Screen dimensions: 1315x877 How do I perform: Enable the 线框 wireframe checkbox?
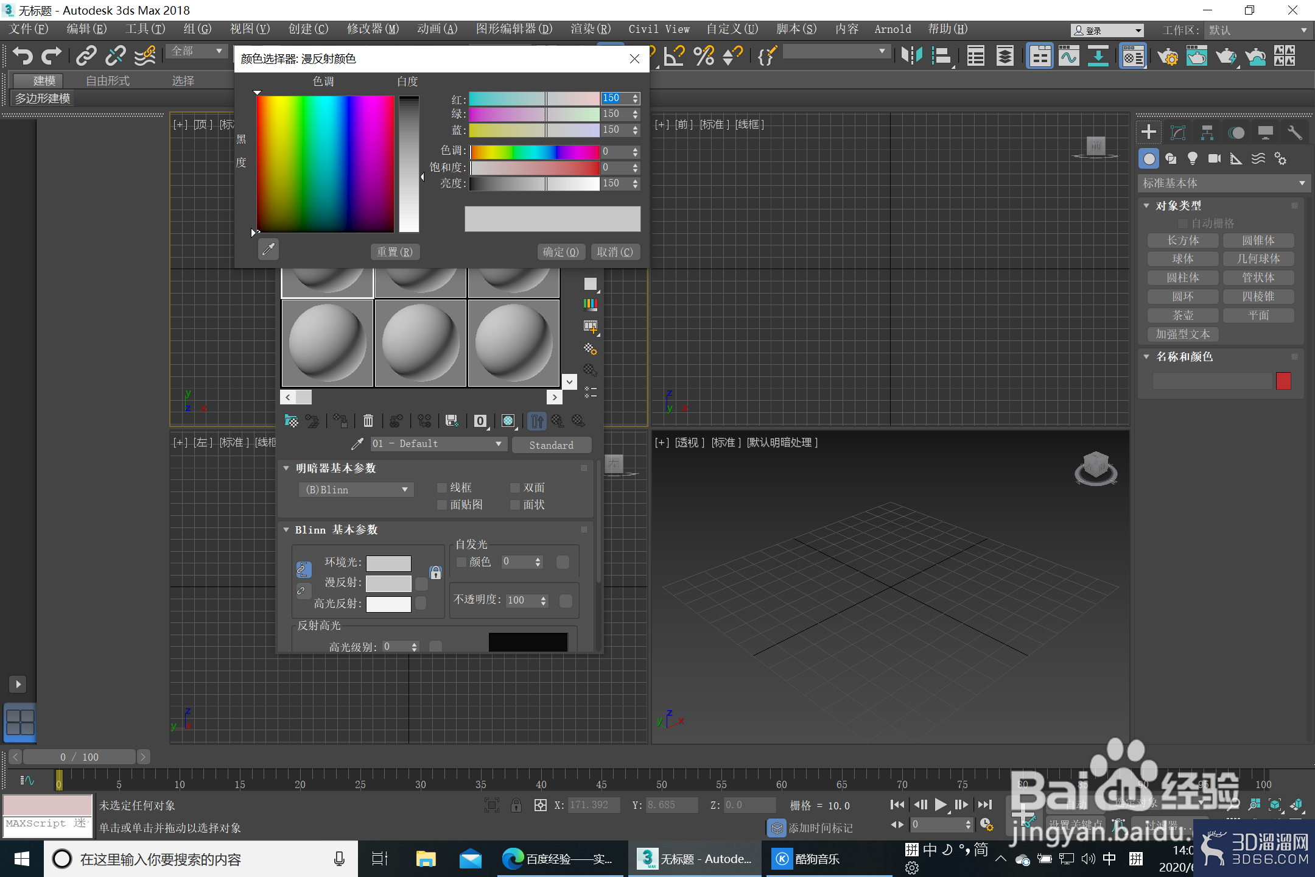click(x=443, y=487)
